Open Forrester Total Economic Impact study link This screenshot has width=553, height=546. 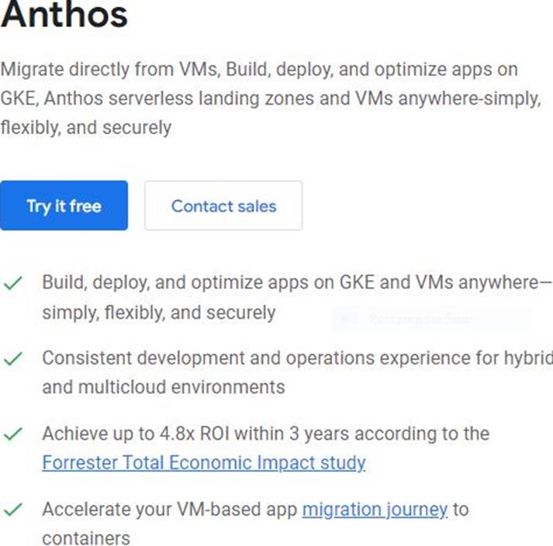[x=204, y=463]
